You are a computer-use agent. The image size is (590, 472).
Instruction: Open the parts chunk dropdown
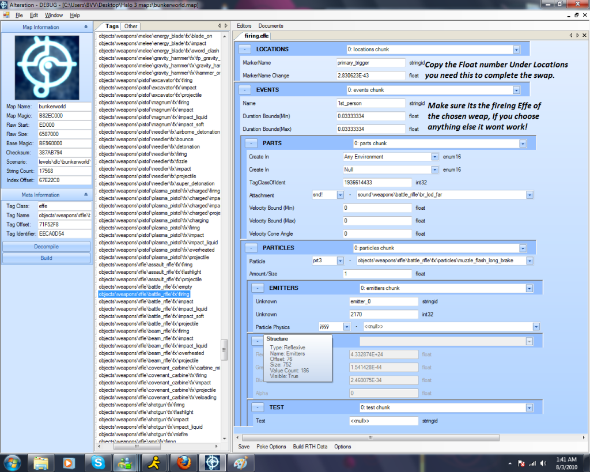pos(523,144)
